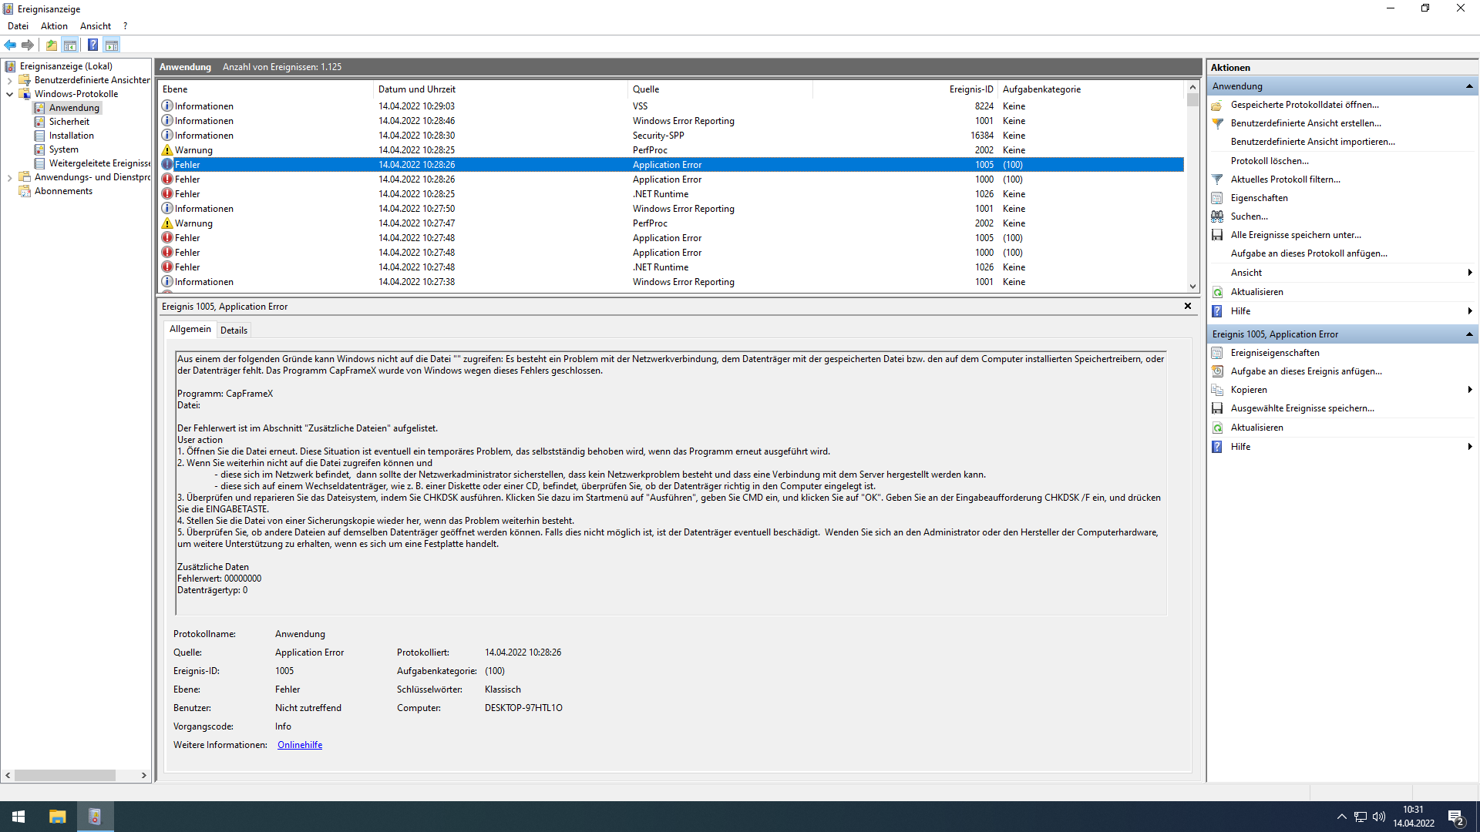
Task: Open the ? help menu
Action: (125, 26)
